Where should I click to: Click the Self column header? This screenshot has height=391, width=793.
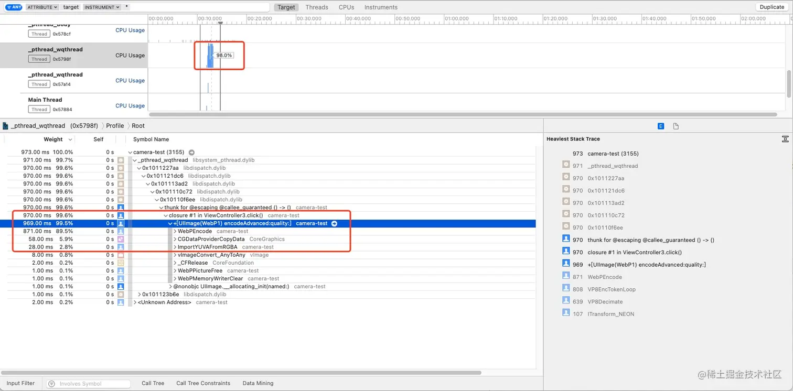pos(99,139)
